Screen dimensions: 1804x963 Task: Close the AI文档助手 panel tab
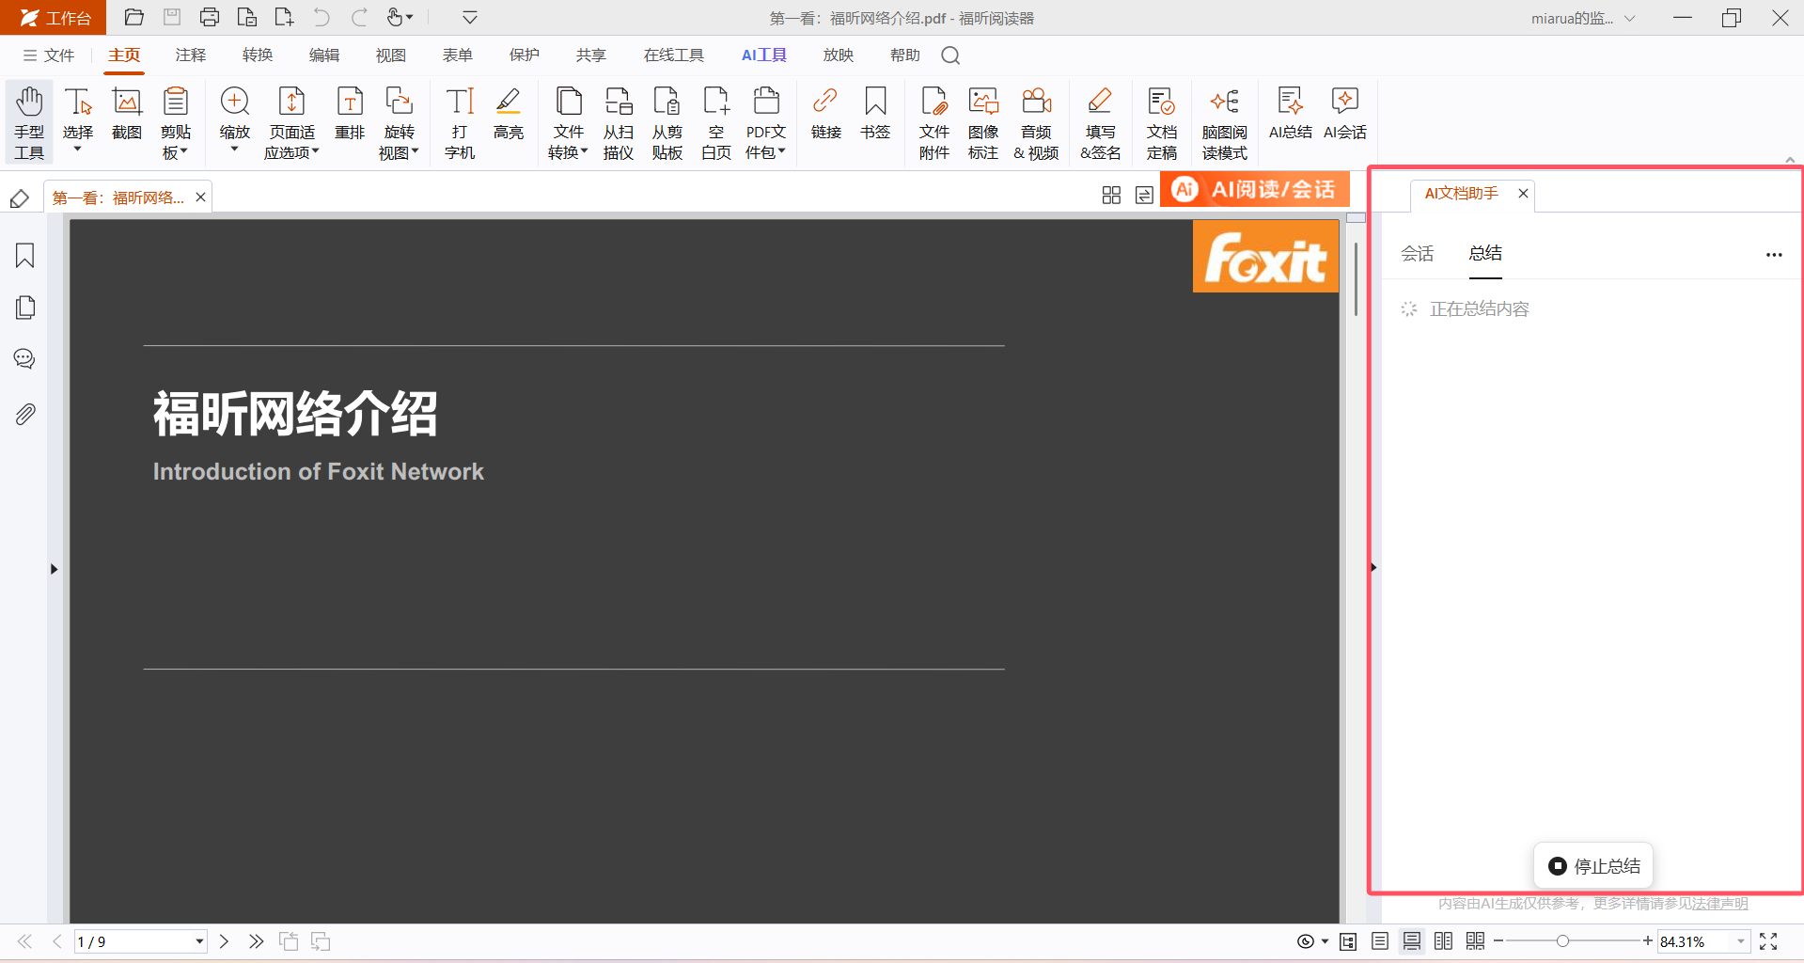click(x=1523, y=193)
